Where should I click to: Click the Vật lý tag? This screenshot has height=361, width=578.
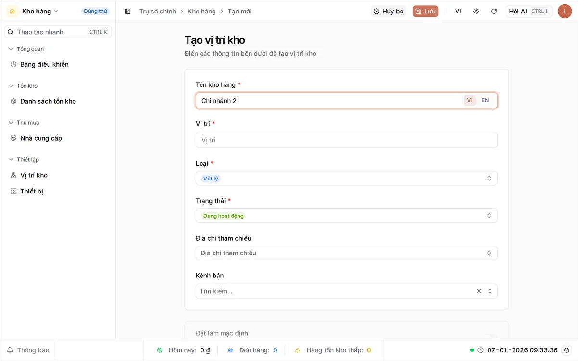click(x=211, y=179)
